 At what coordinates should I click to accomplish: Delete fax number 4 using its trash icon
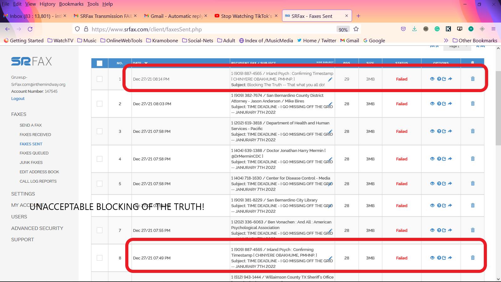[x=473, y=159]
